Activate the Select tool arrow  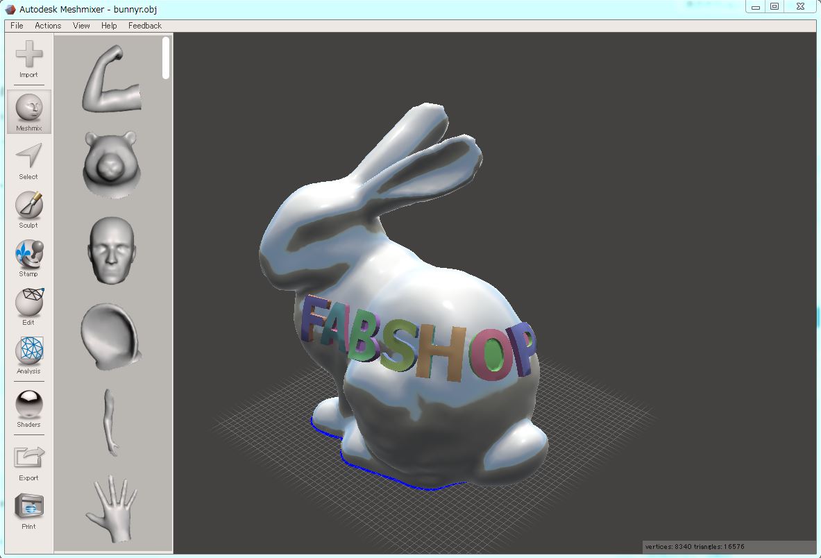(28, 161)
